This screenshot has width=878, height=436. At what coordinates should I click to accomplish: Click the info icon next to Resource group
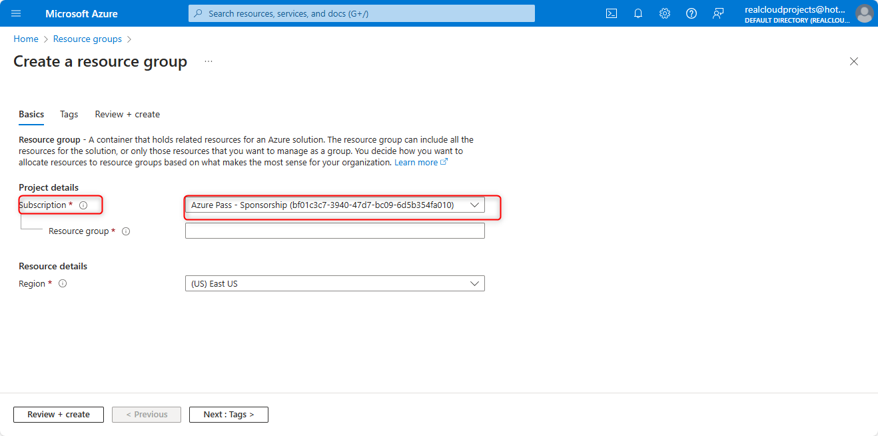coord(126,231)
